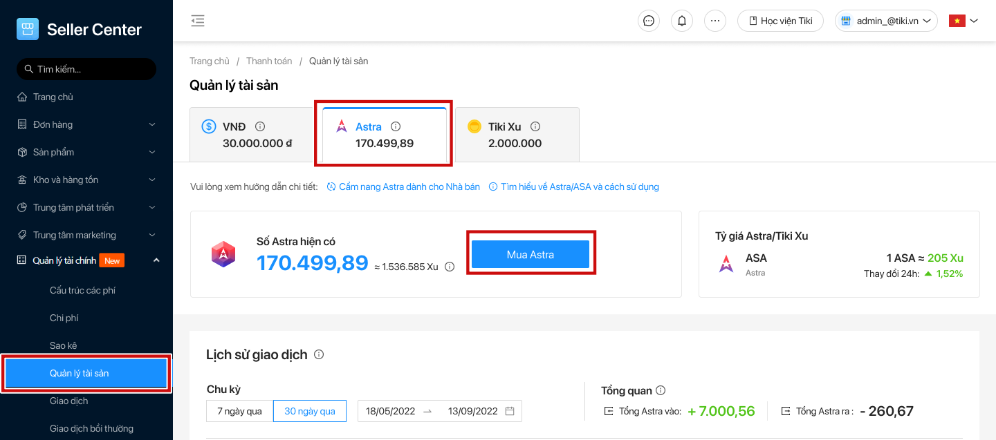Click the 1,52% 24h change value
The image size is (996, 440).
tap(949, 274)
